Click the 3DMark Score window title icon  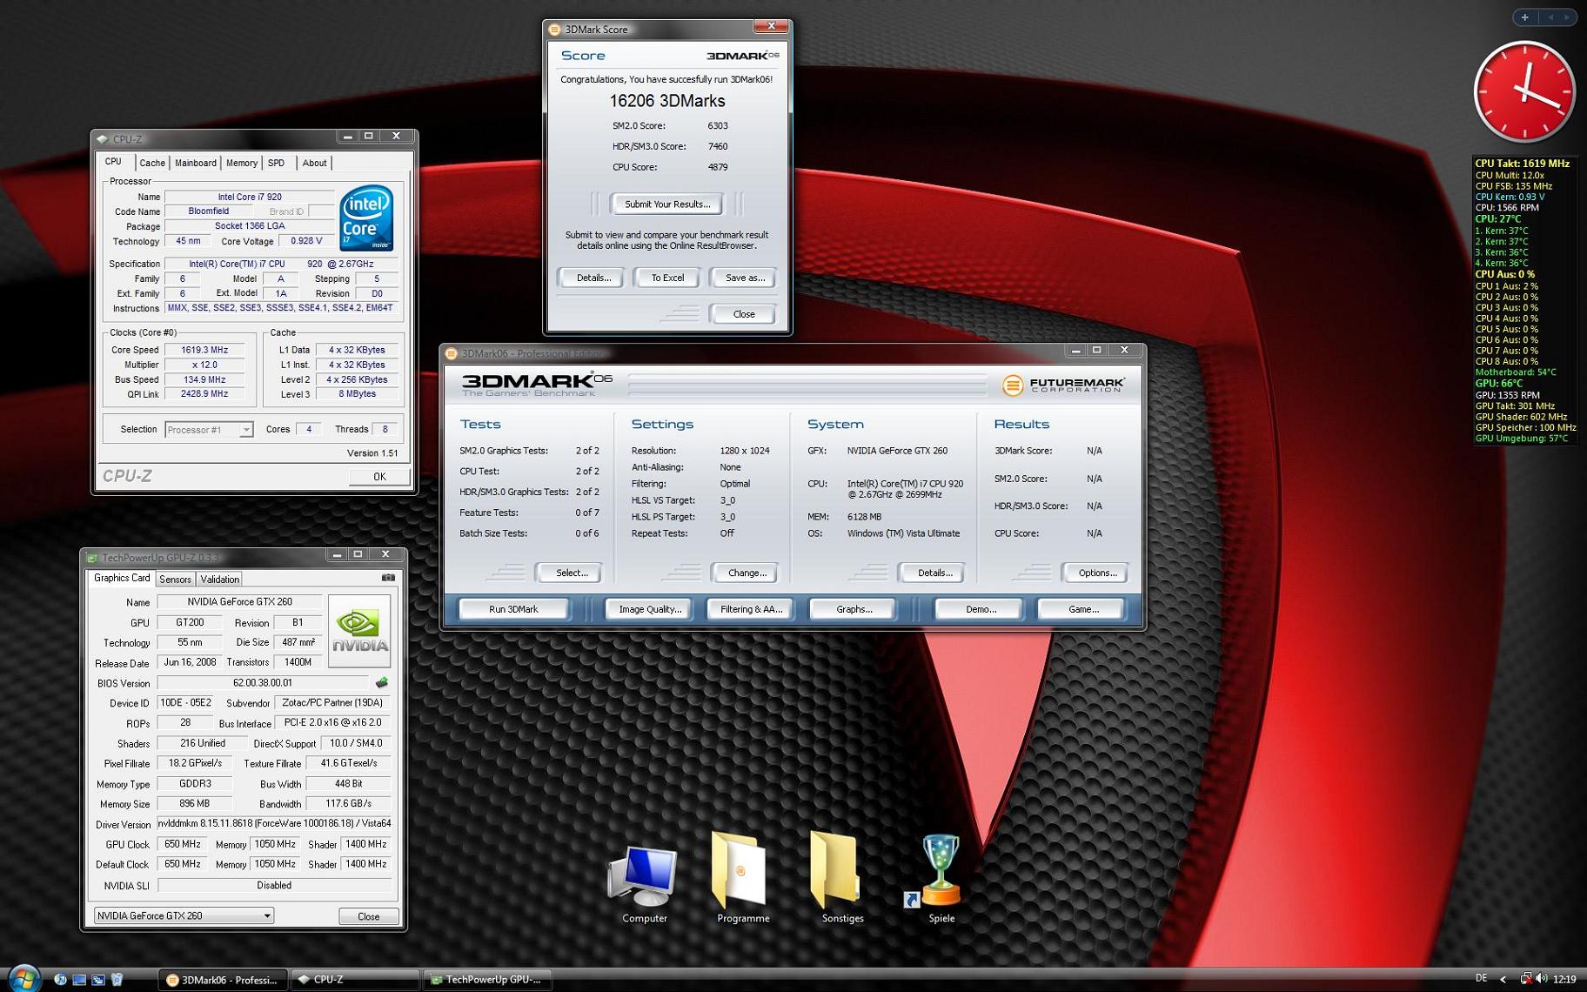[554, 29]
